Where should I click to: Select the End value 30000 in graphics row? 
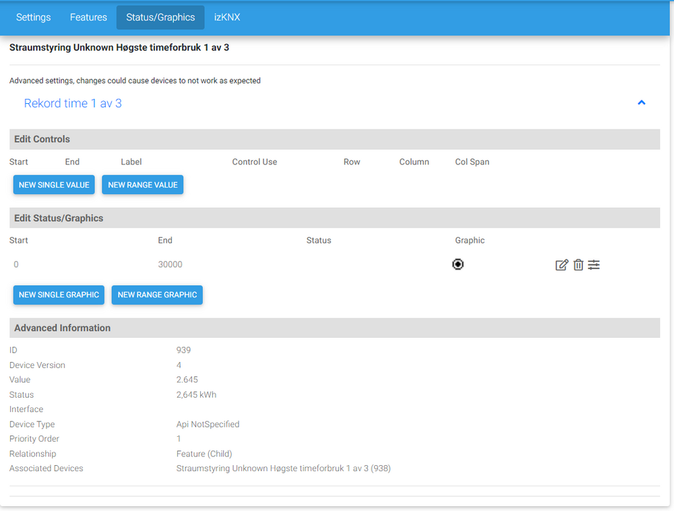point(170,265)
